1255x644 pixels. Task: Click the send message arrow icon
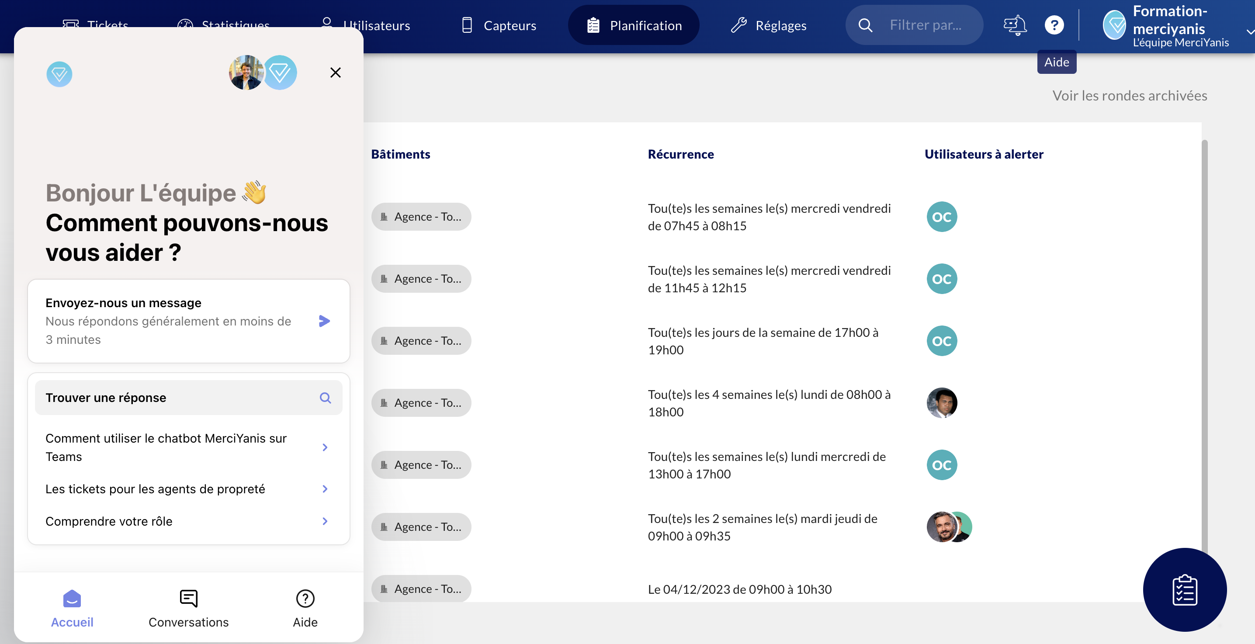coord(325,321)
